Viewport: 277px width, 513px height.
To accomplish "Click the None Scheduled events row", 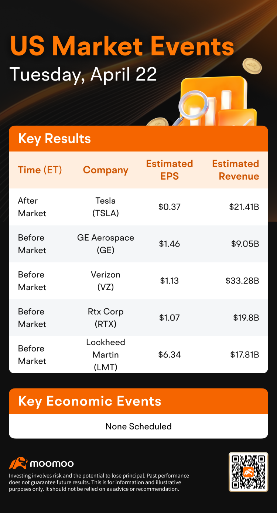I will [x=138, y=426].
